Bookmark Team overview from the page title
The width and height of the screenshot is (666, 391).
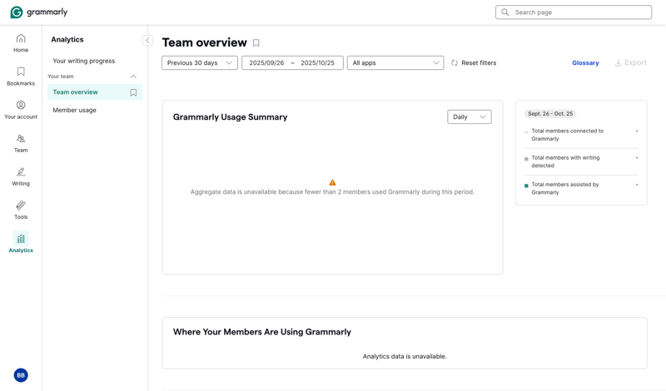(256, 43)
